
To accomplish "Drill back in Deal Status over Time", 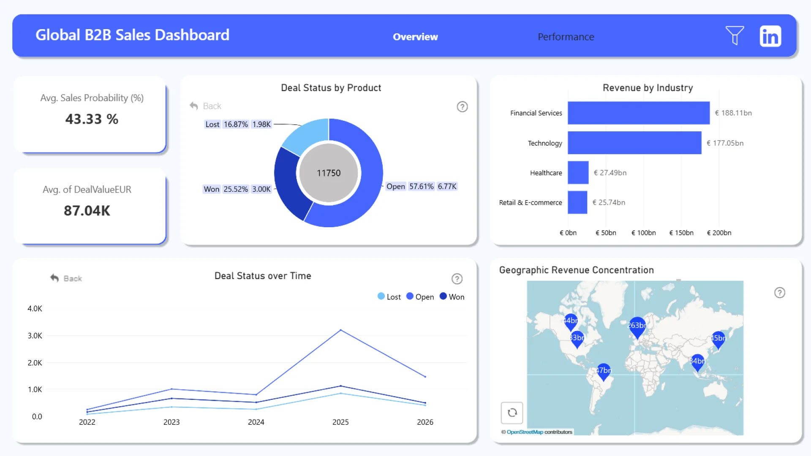I will [x=66, y=278].
